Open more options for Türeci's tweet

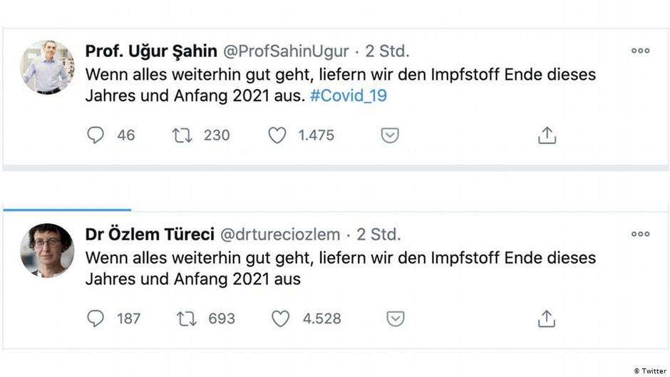641,234
